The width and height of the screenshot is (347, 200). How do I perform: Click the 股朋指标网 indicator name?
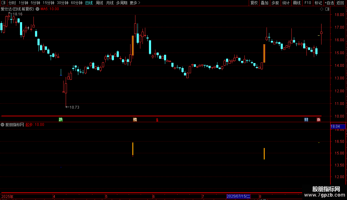15,125
